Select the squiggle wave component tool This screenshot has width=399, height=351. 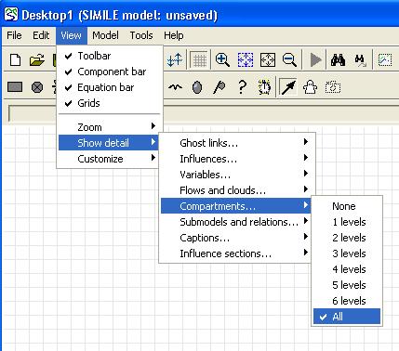tap(175, 87)
